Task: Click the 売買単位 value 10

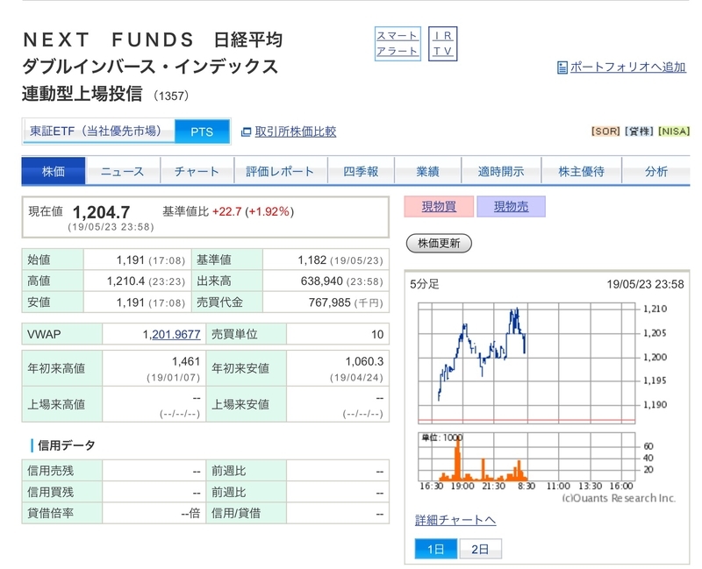Action: [377, 334]
